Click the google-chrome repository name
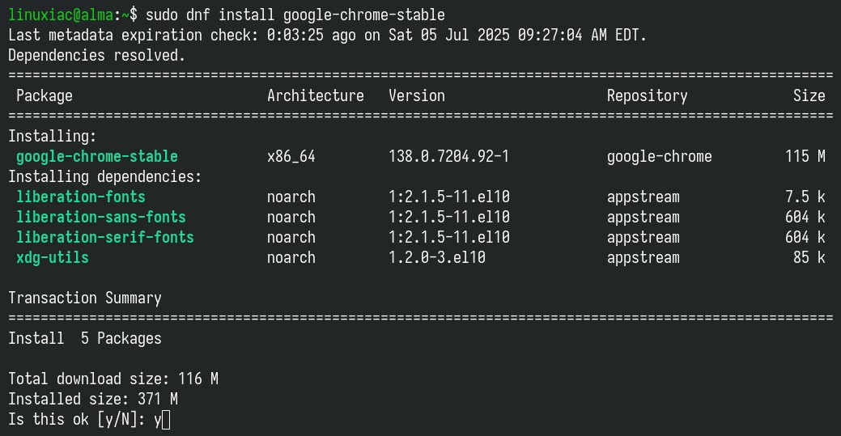The width and height of the screenshot is (841, 436). [x=660, y=157]
